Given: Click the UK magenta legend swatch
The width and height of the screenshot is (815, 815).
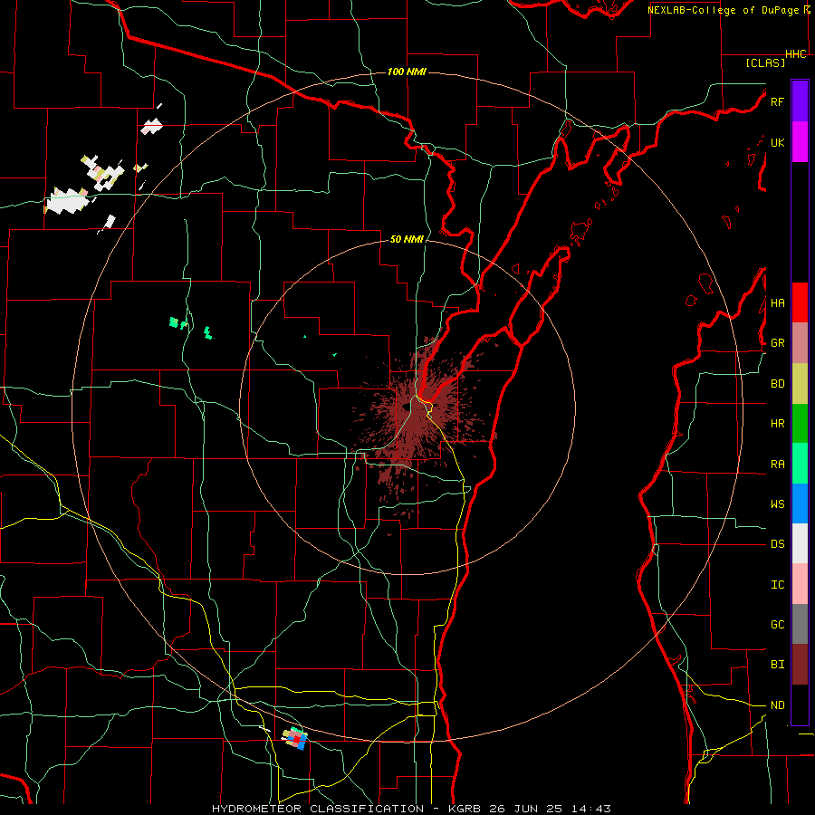Looking at the screenshot, I should tap(800, 142).
